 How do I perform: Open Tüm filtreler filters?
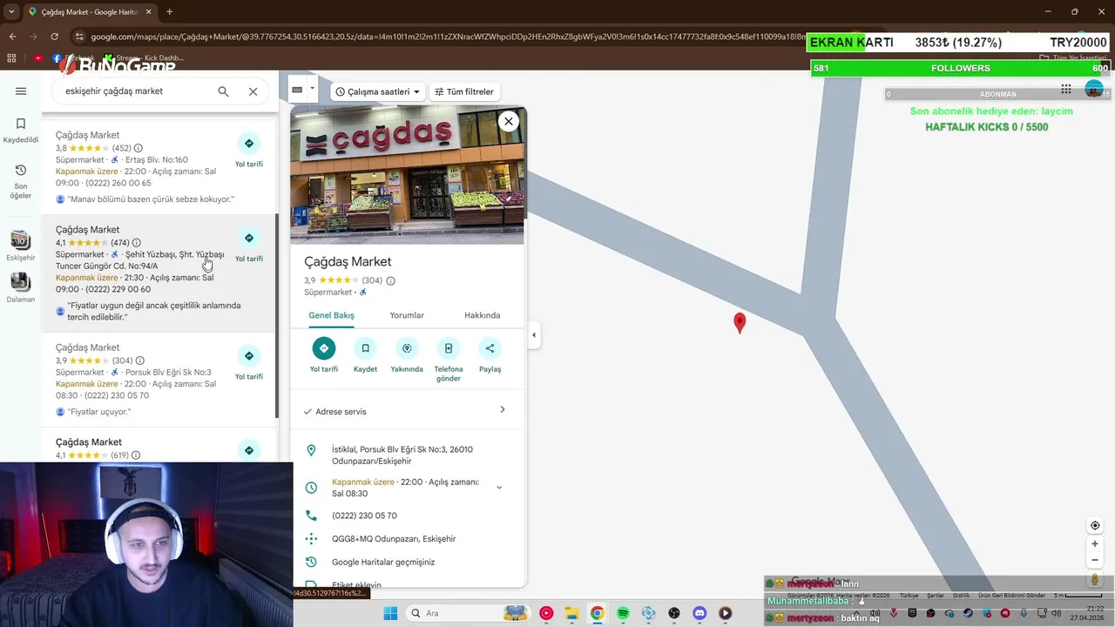coord(464,91)
